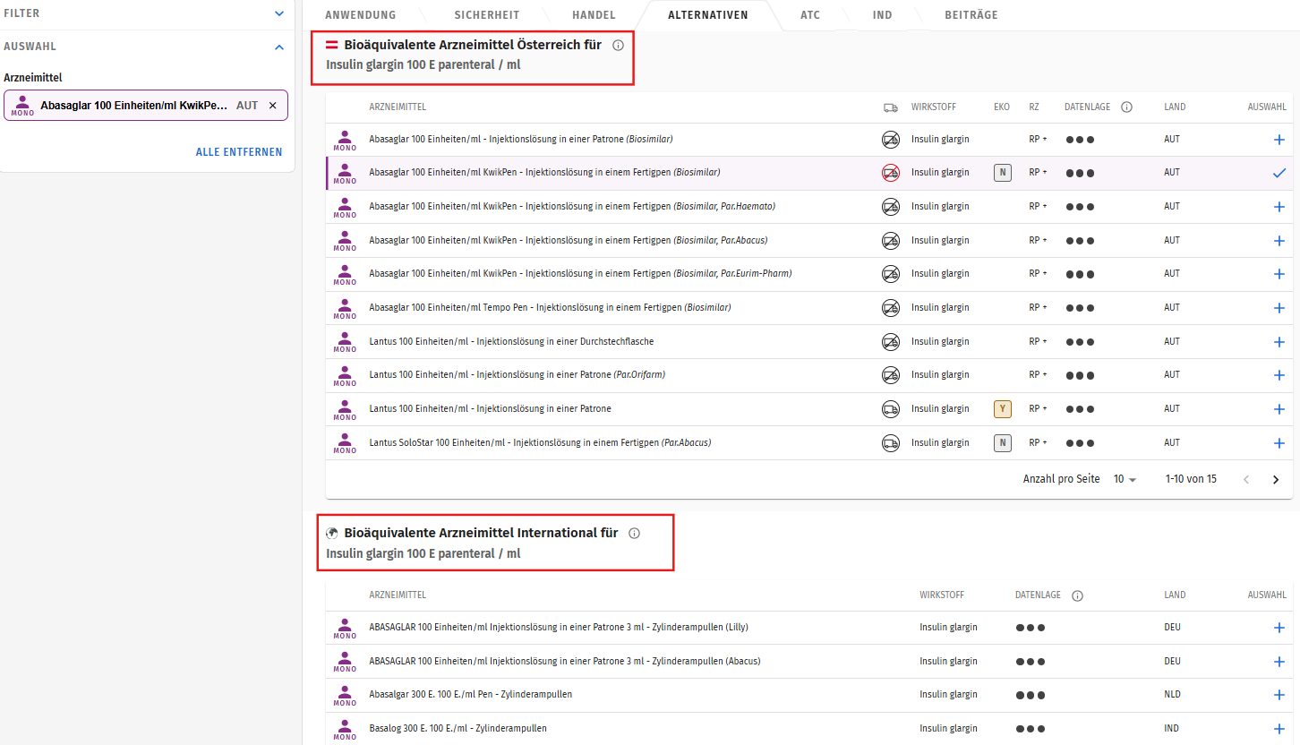Expand the FILTER section chevron
This screenshot has height=745, width=1300.
click(x=279, y=14)
